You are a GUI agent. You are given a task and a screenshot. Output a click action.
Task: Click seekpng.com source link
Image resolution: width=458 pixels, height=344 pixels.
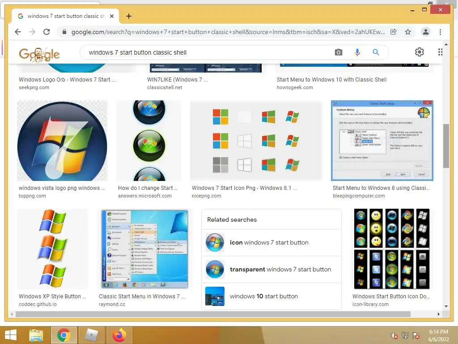[34, 87]
